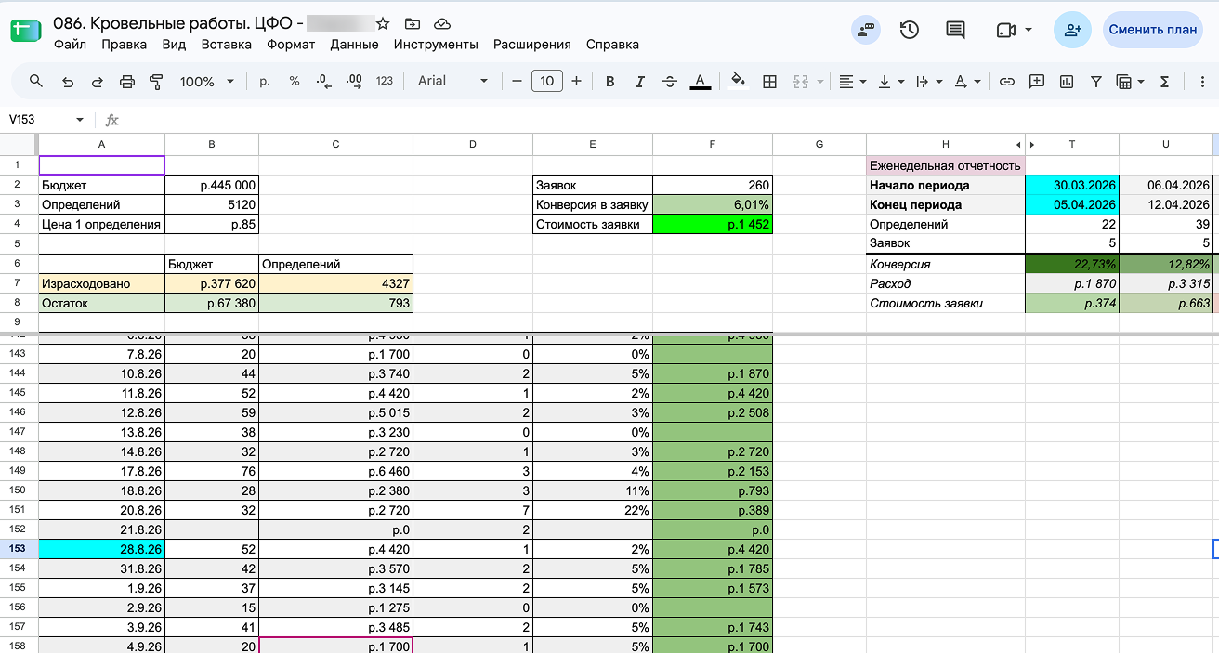1219x653 pixels.
Task: Undo the last action
Action: pyautogui.click(x=67, y=82)
